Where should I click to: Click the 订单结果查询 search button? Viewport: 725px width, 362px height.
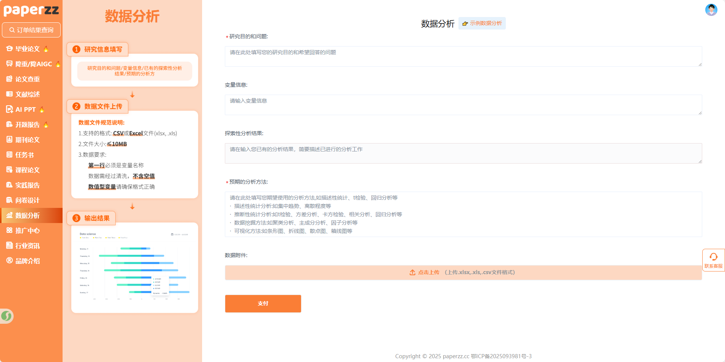coord(31,30)
